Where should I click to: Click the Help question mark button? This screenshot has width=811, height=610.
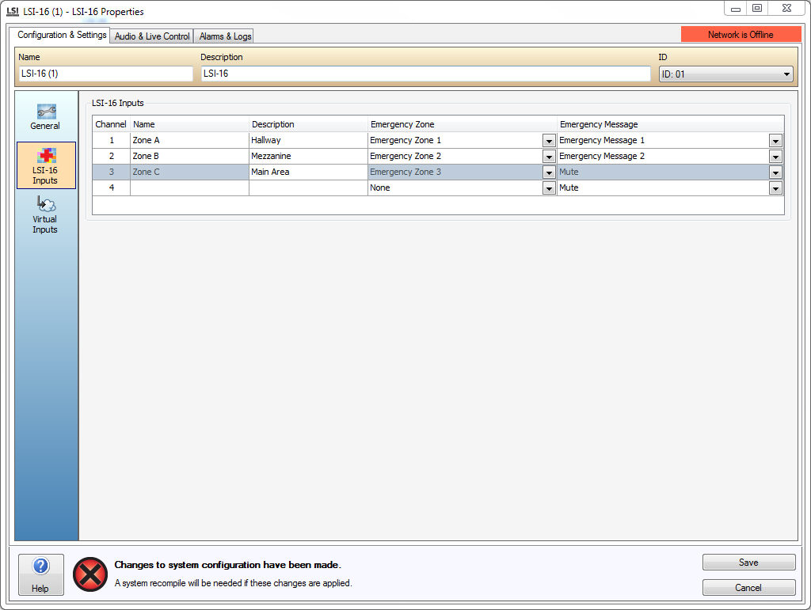click(41, 574)
